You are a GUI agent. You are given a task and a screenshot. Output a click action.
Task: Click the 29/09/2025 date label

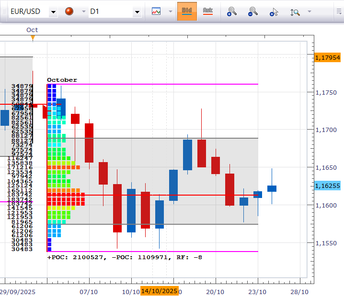click(18, 292)
